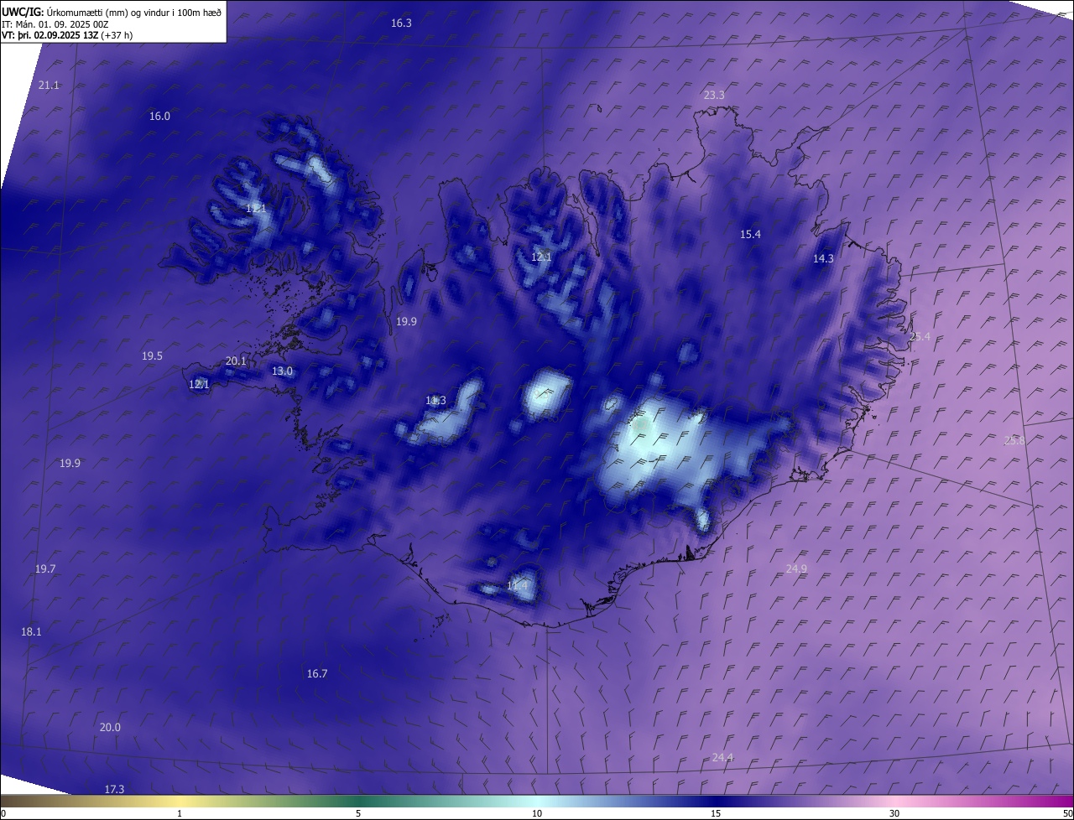
Task: Click the 16.0 value label
Action: [x=159, y=117]
